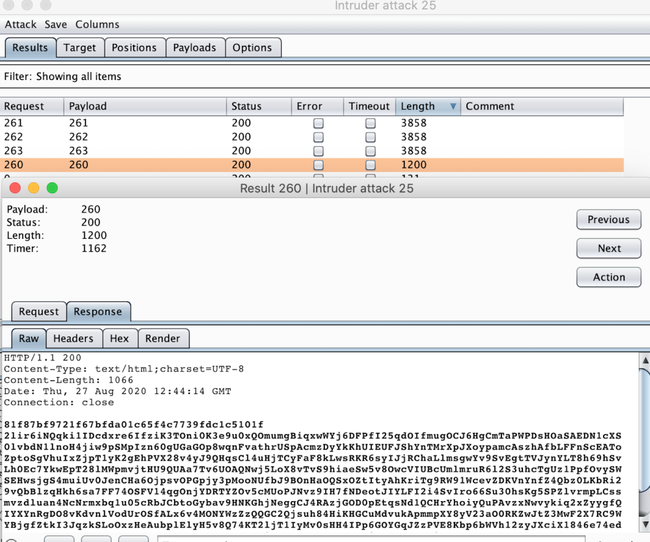Tick the Error checkbox for request 261
The width and height of the screenshot is (650, 542).
click(x=318, y=123)
